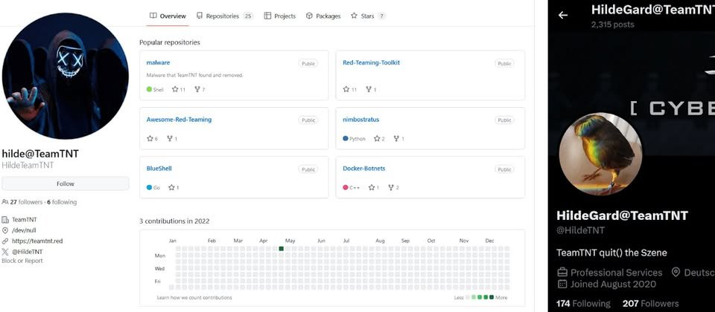Image resolution: width=715 pixels, height=312 pixels.
Task: Click the star count on Awesome-Red-Teaming
Action: point(152,138)
